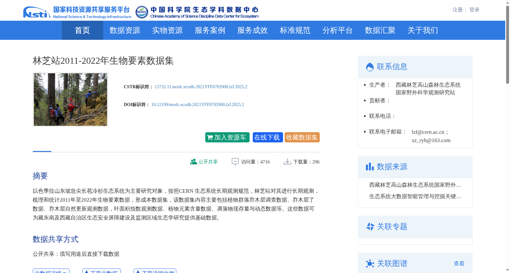Click the 联系信息 panel heading
The height and width of the screenshot is (273, 510).
(x=392, y=67)
